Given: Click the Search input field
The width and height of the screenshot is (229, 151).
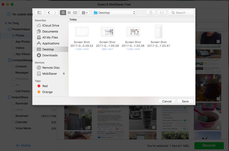Looking at the screenshot, I should point(181,13).
